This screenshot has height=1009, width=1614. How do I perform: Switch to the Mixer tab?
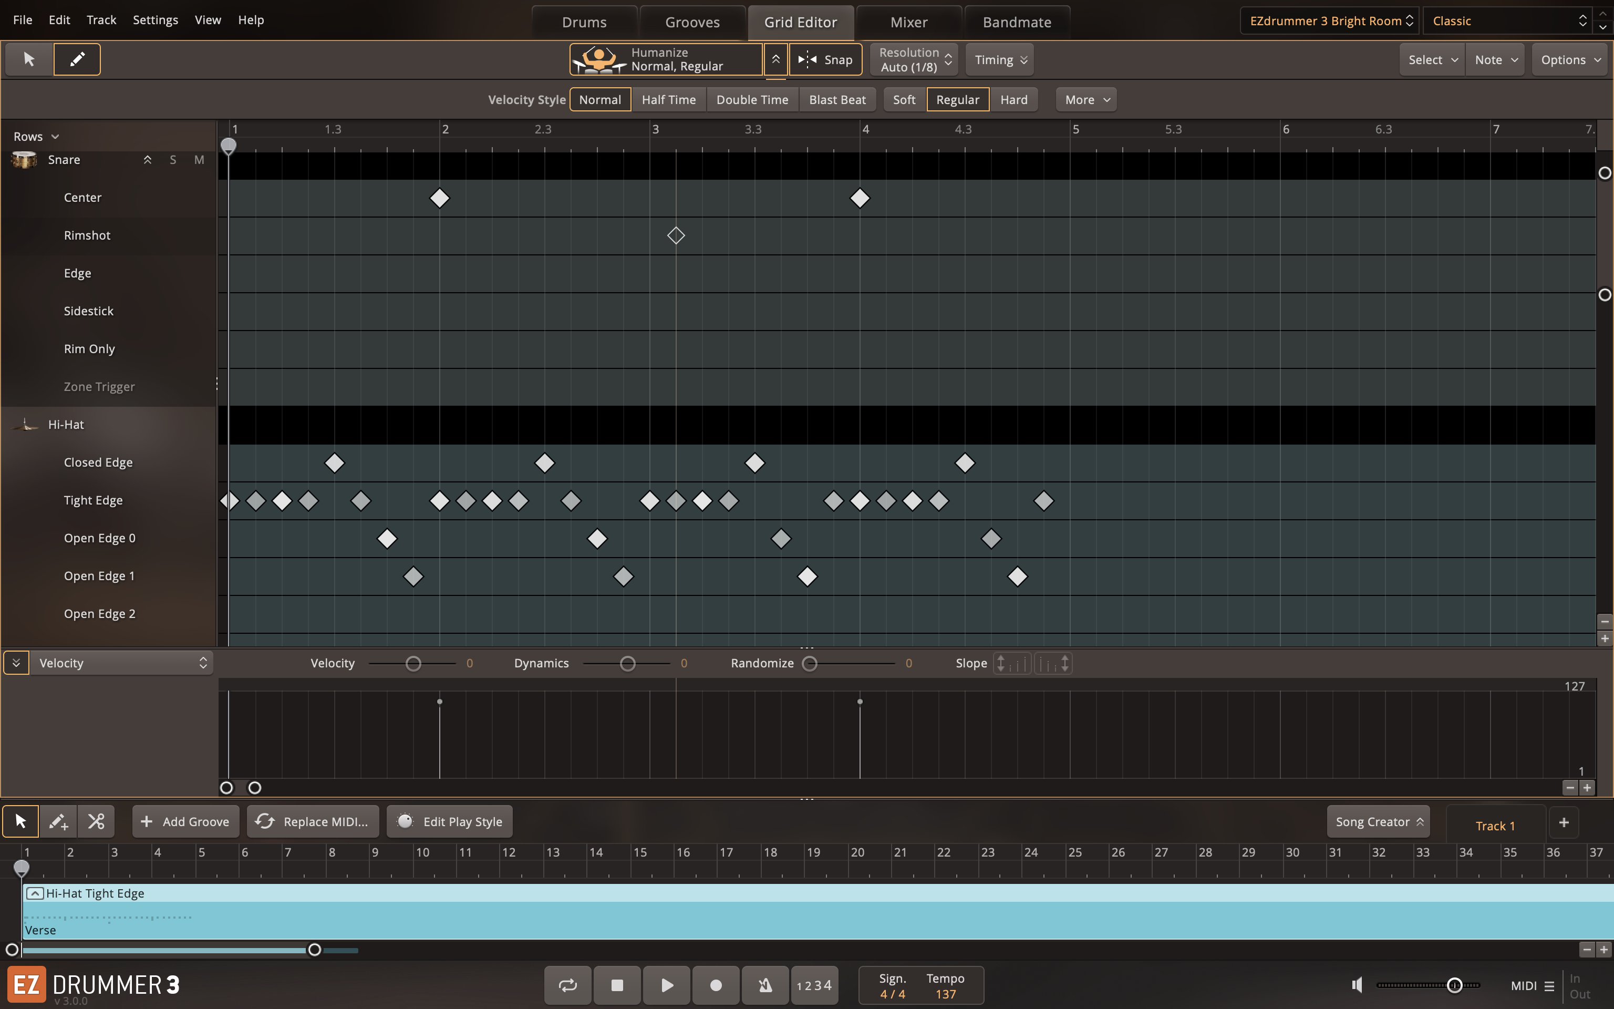coord(908,22)
